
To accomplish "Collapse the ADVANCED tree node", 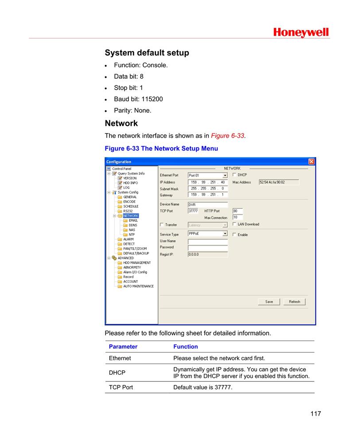I will point(109,258).
